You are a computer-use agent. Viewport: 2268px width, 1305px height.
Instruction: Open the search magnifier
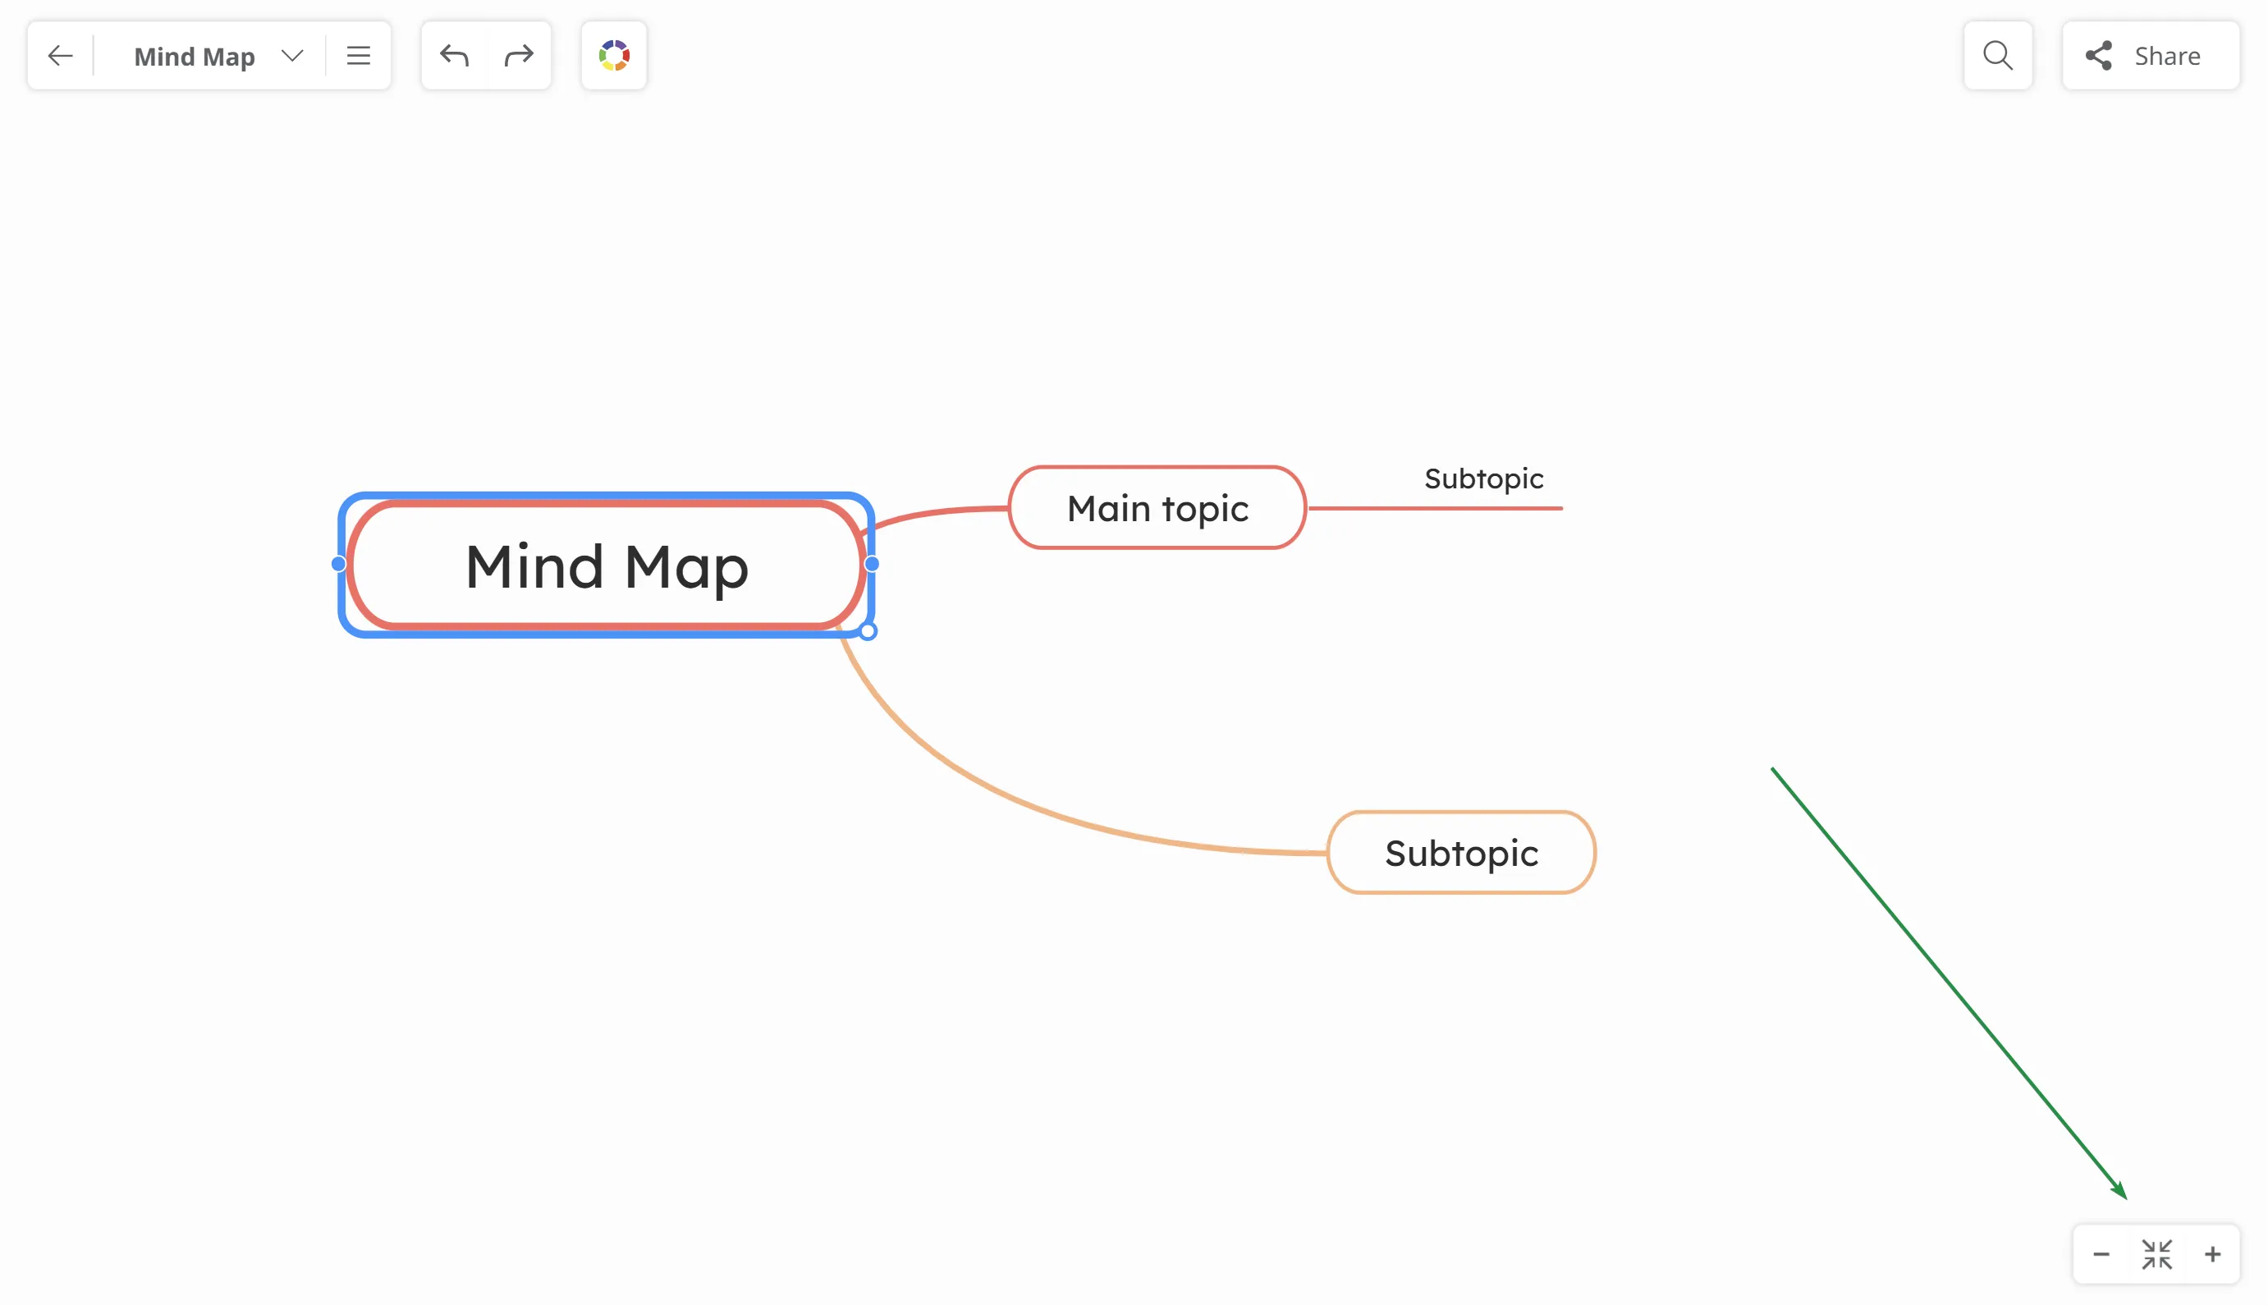click(x=1997, y=56)
